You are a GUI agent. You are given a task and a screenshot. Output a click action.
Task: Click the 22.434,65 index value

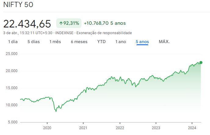coord(27,24)
